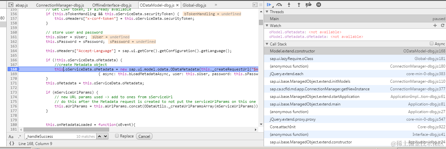Select the initModels call stack frame
Image resolution: width=446 pixels, height=149 pixels.
(x=355, y=81)
